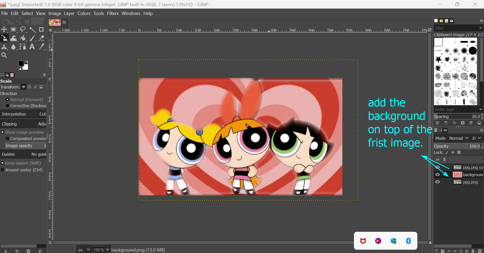Open the px unit dropdown
484x253 pixels.
(x=84, y=249)
